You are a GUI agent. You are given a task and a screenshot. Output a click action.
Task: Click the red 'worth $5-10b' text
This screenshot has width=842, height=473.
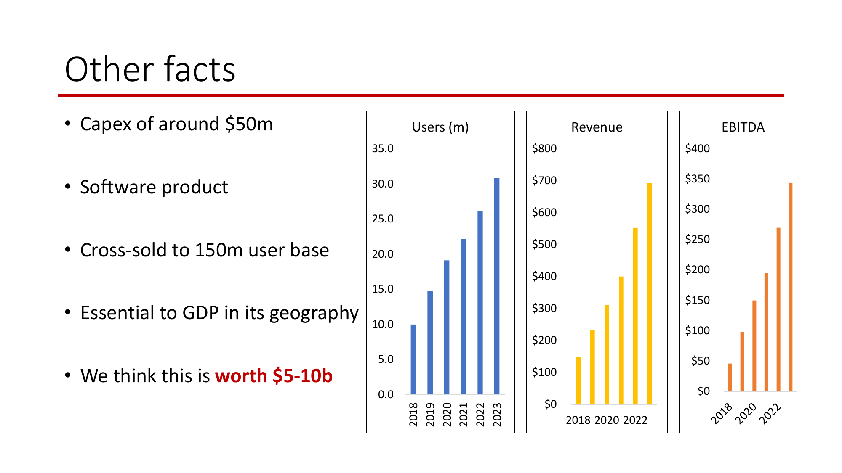(x=274, y=376)
